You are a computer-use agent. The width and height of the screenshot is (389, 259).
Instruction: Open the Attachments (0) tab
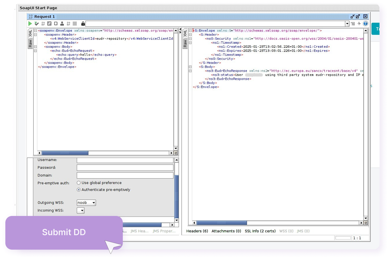[226, 231]
